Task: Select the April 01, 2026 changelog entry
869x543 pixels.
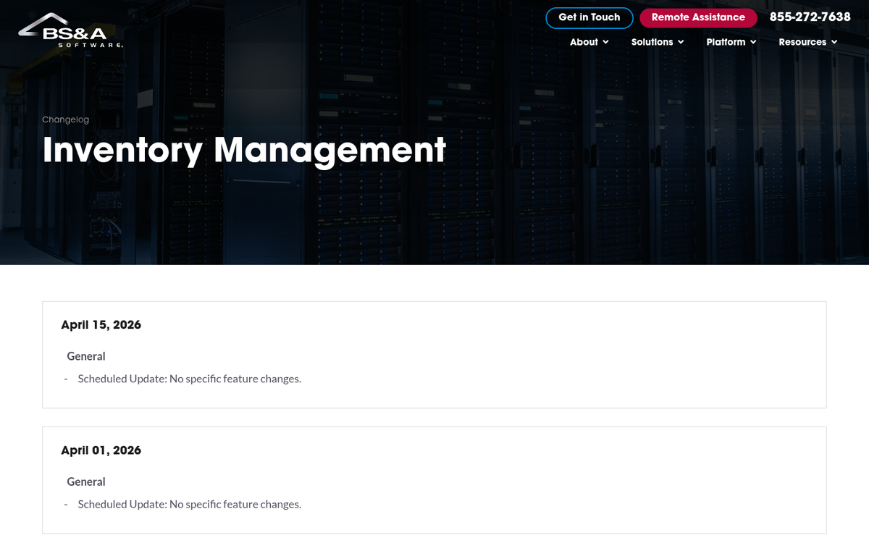Action: 101,450
